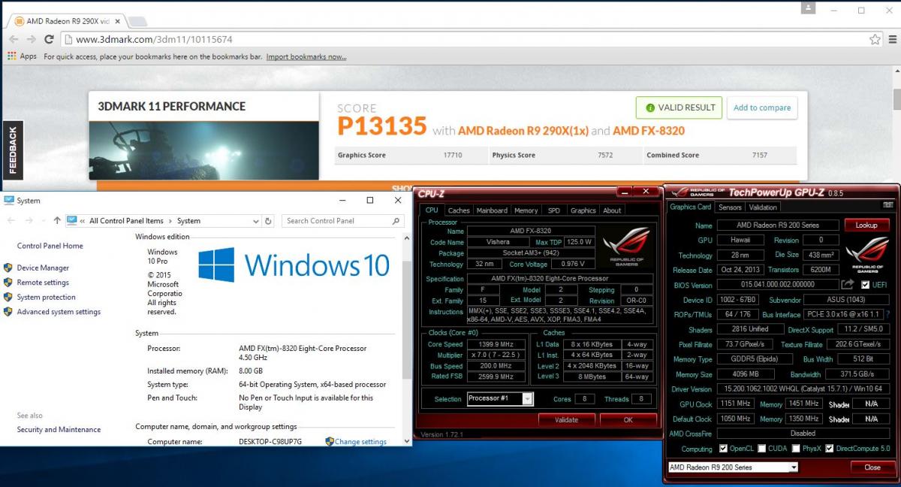
Task: Click the VALID RESULT button
Action: 680,107
